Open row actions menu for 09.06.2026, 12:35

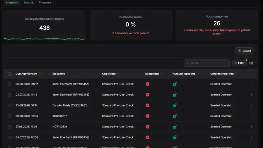tap(251, 116)
